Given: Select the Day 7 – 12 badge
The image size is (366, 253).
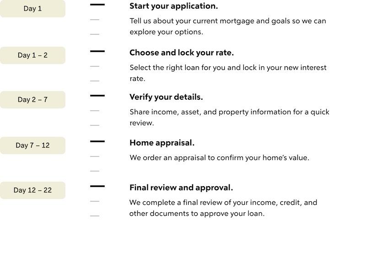Looking at the screenshot, I should (32, 145).
